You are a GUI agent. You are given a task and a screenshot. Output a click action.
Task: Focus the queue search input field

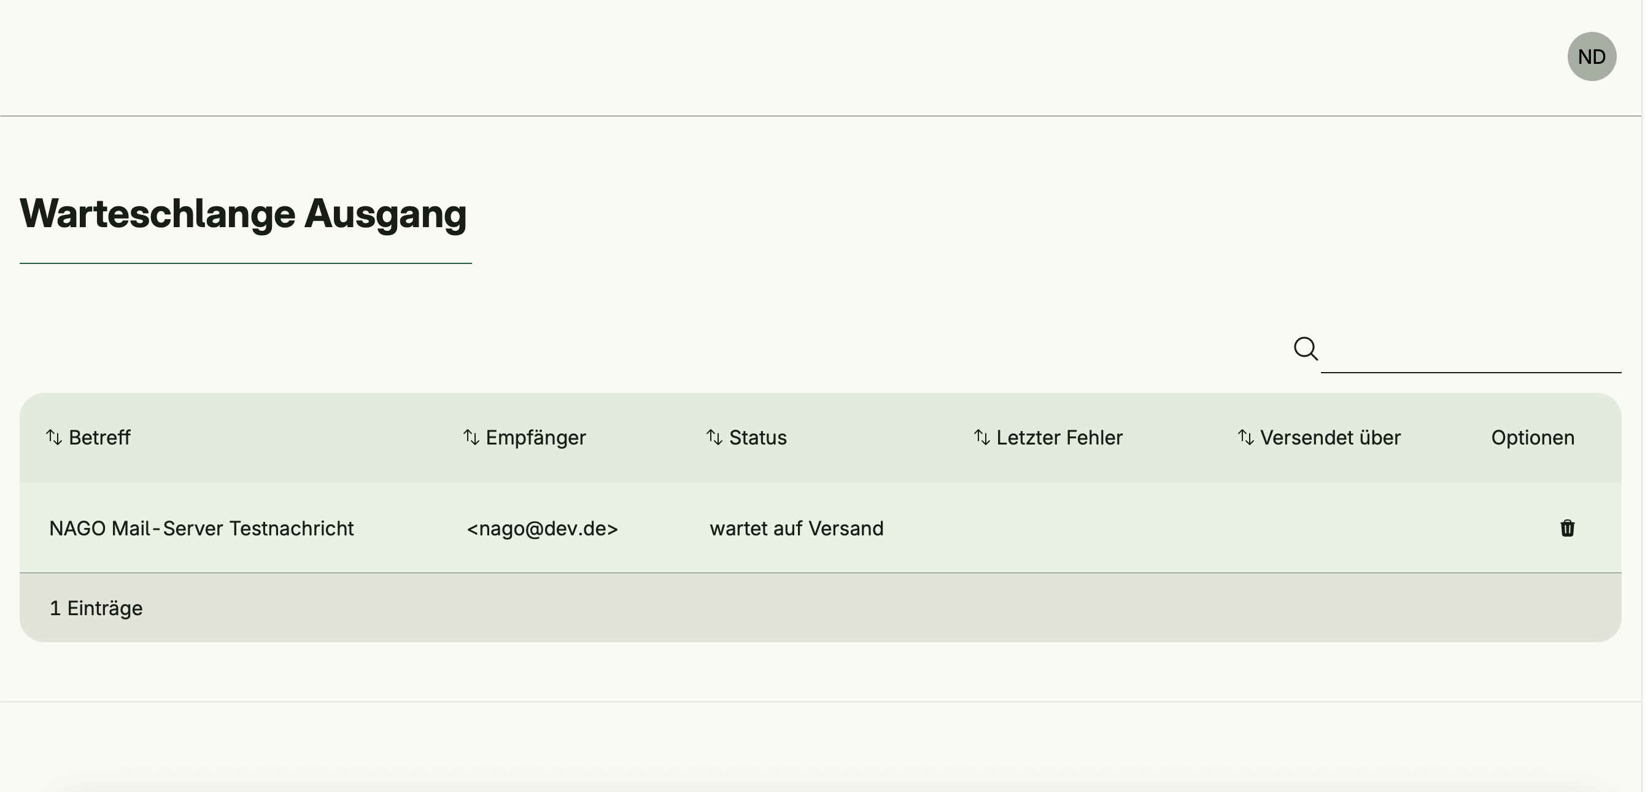pos(1470,350)
